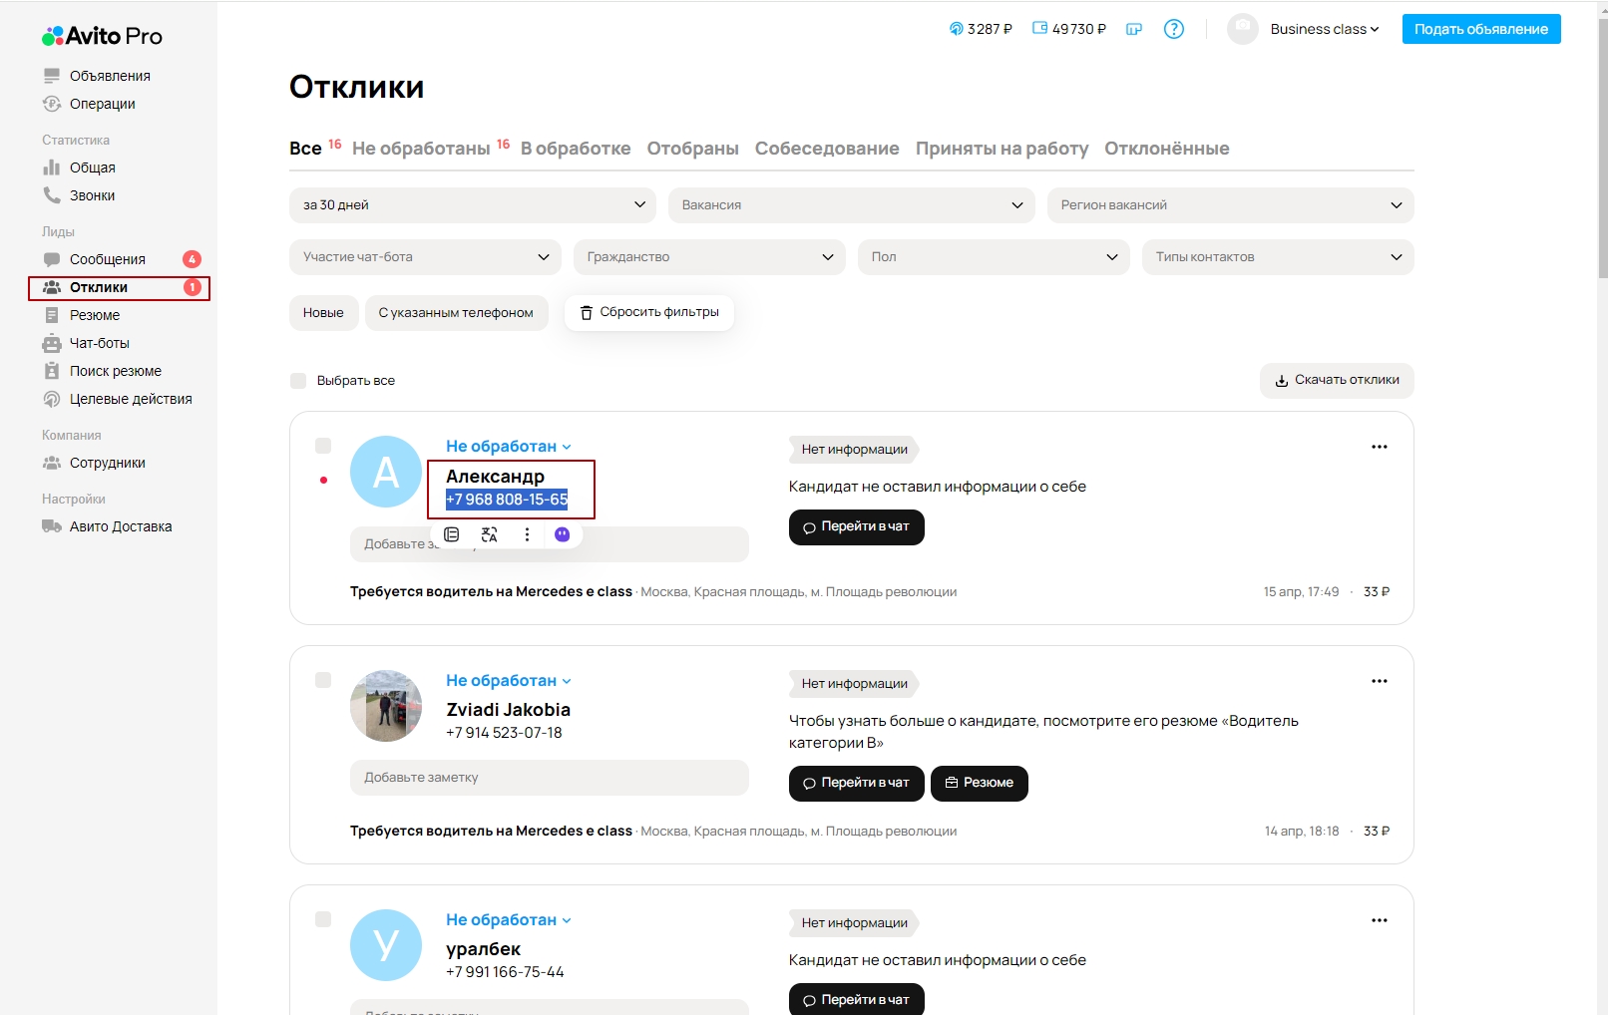The height and width of the screenshot is (1015, 1608).
Task: Expand the за 30 дней period dropdown
Action: (472, 205)
